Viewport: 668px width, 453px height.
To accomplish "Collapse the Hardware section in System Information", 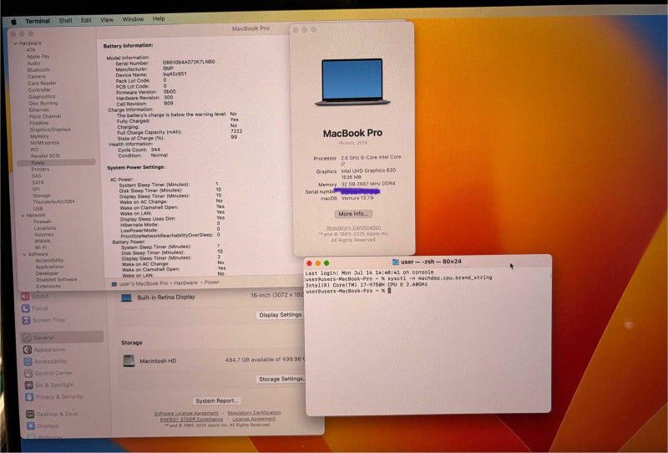I will [15, 43].
